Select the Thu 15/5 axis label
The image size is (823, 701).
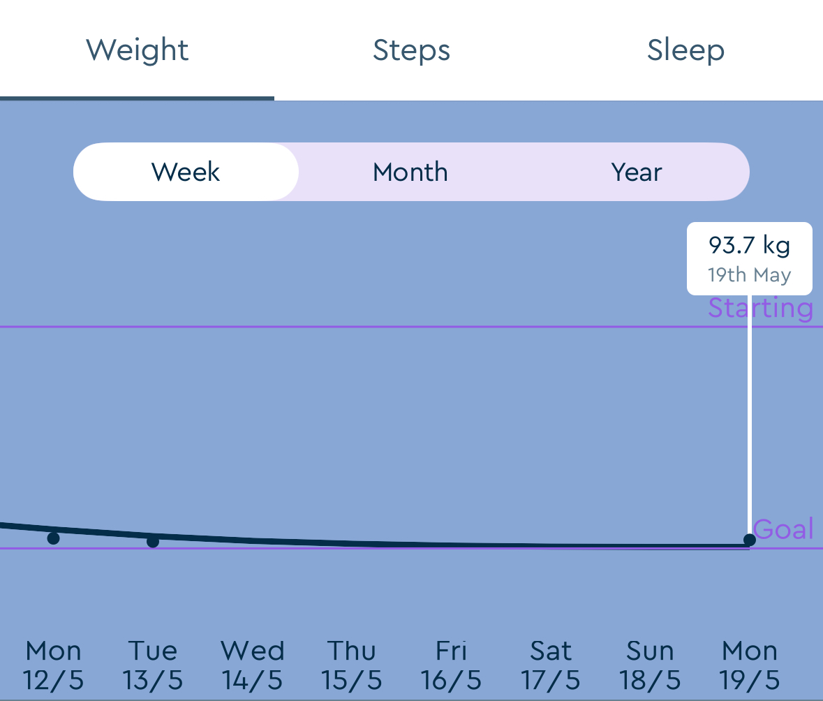pyautogui.click(x=352, y=665)
